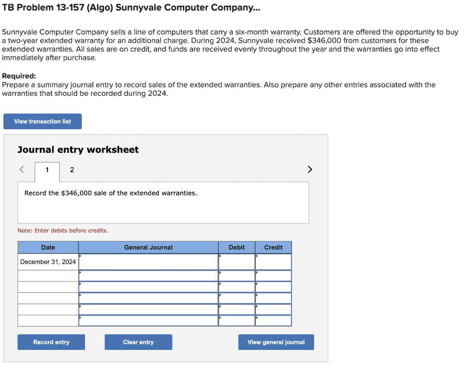The width and height of the screenshot is (473, 373).
Task: Click first row Credit amount field
Action: coord(273,262)
